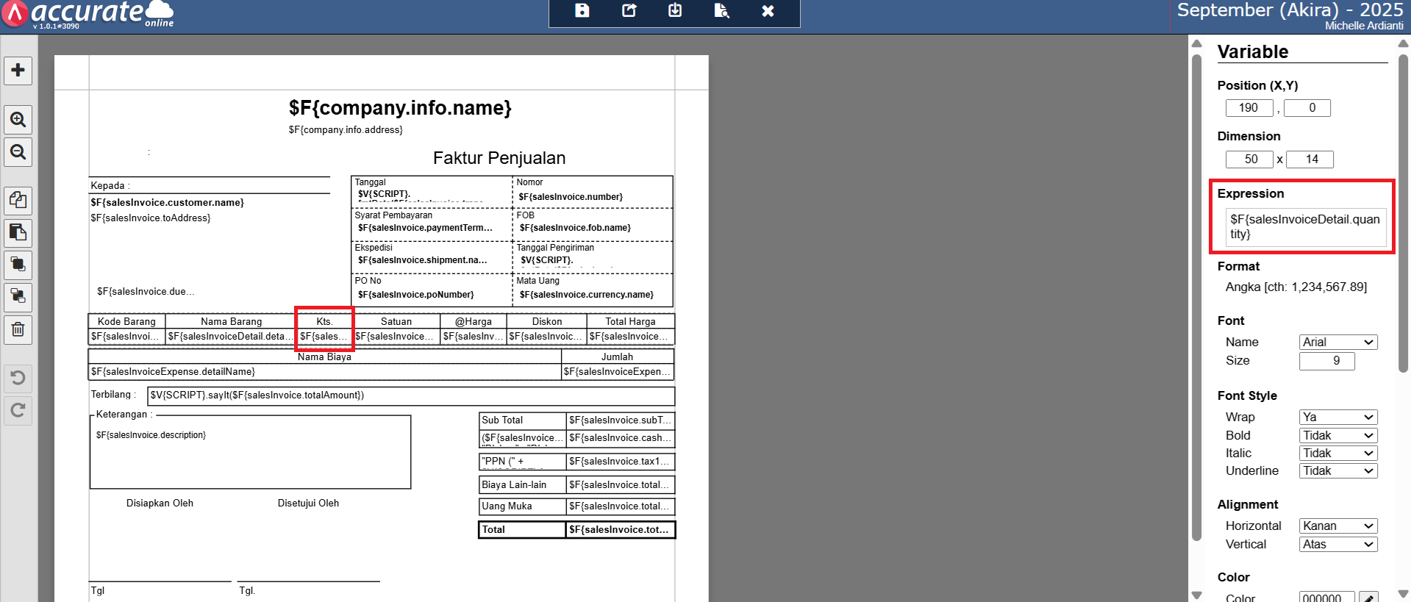The height and width of the screenshot is (602, 1411).
Task: Zoom out of the template canvas
Action: (x=18, y=152)
